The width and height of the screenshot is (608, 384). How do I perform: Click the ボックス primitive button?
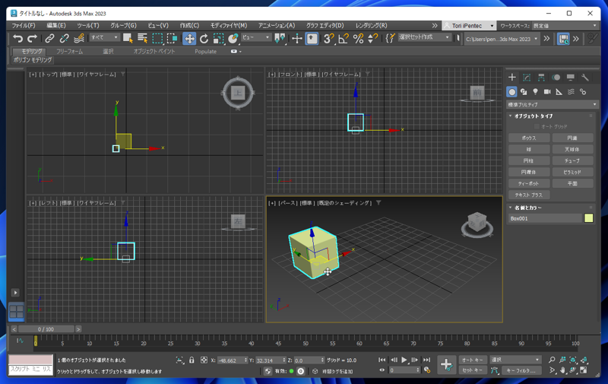click(529, 138)
